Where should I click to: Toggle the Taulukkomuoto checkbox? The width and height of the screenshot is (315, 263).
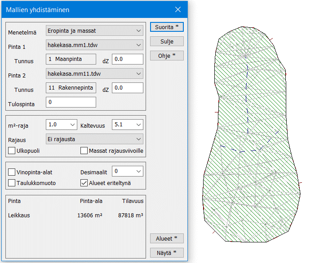click(12, 183)
